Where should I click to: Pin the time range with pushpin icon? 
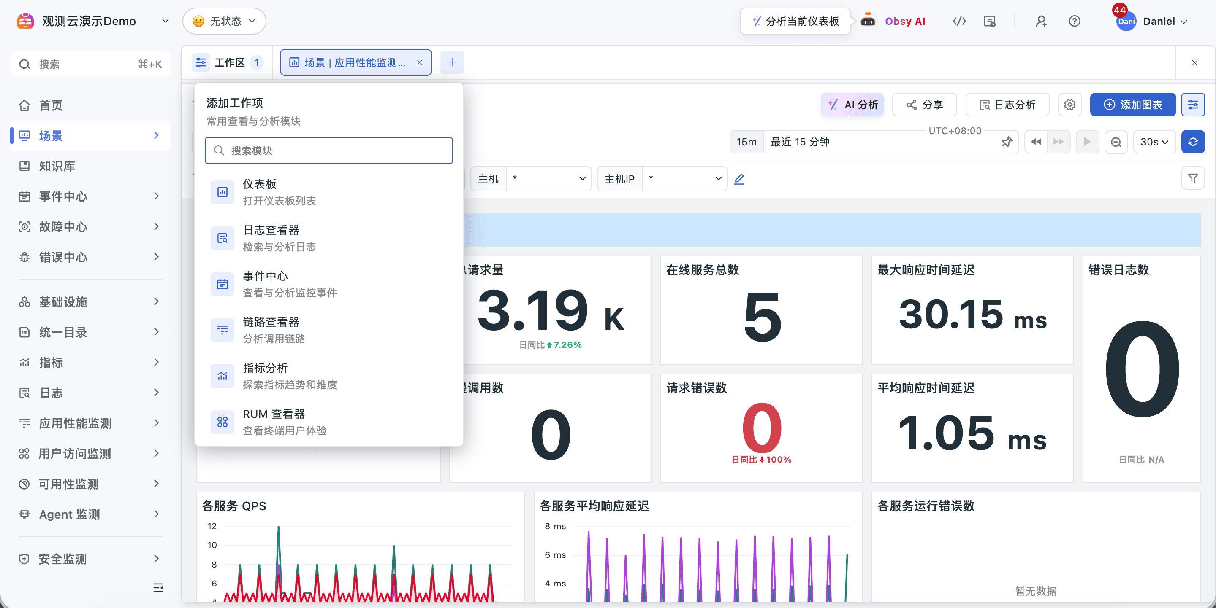pyautogui.click(x=1007, y=142)
